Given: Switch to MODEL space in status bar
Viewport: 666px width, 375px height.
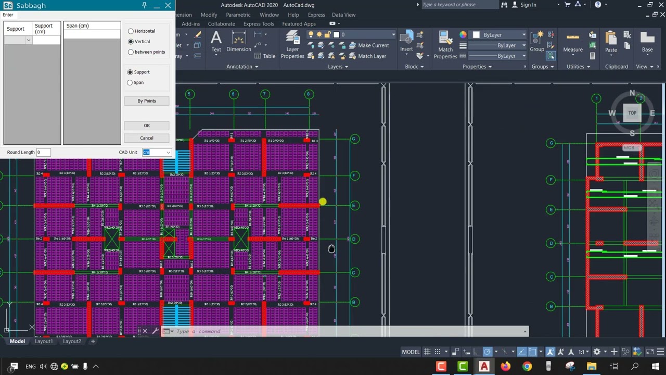Looking at the screenshot, I should [411, 352].
